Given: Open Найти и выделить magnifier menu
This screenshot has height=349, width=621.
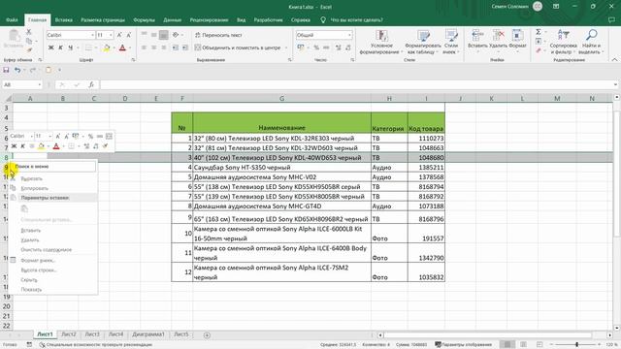Looking at the screenshot, I should (590, 42).
